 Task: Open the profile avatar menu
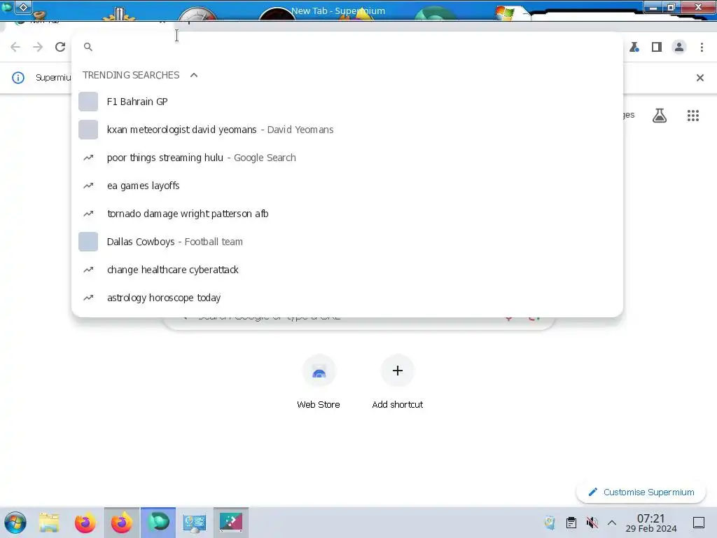tap(679, 47)
